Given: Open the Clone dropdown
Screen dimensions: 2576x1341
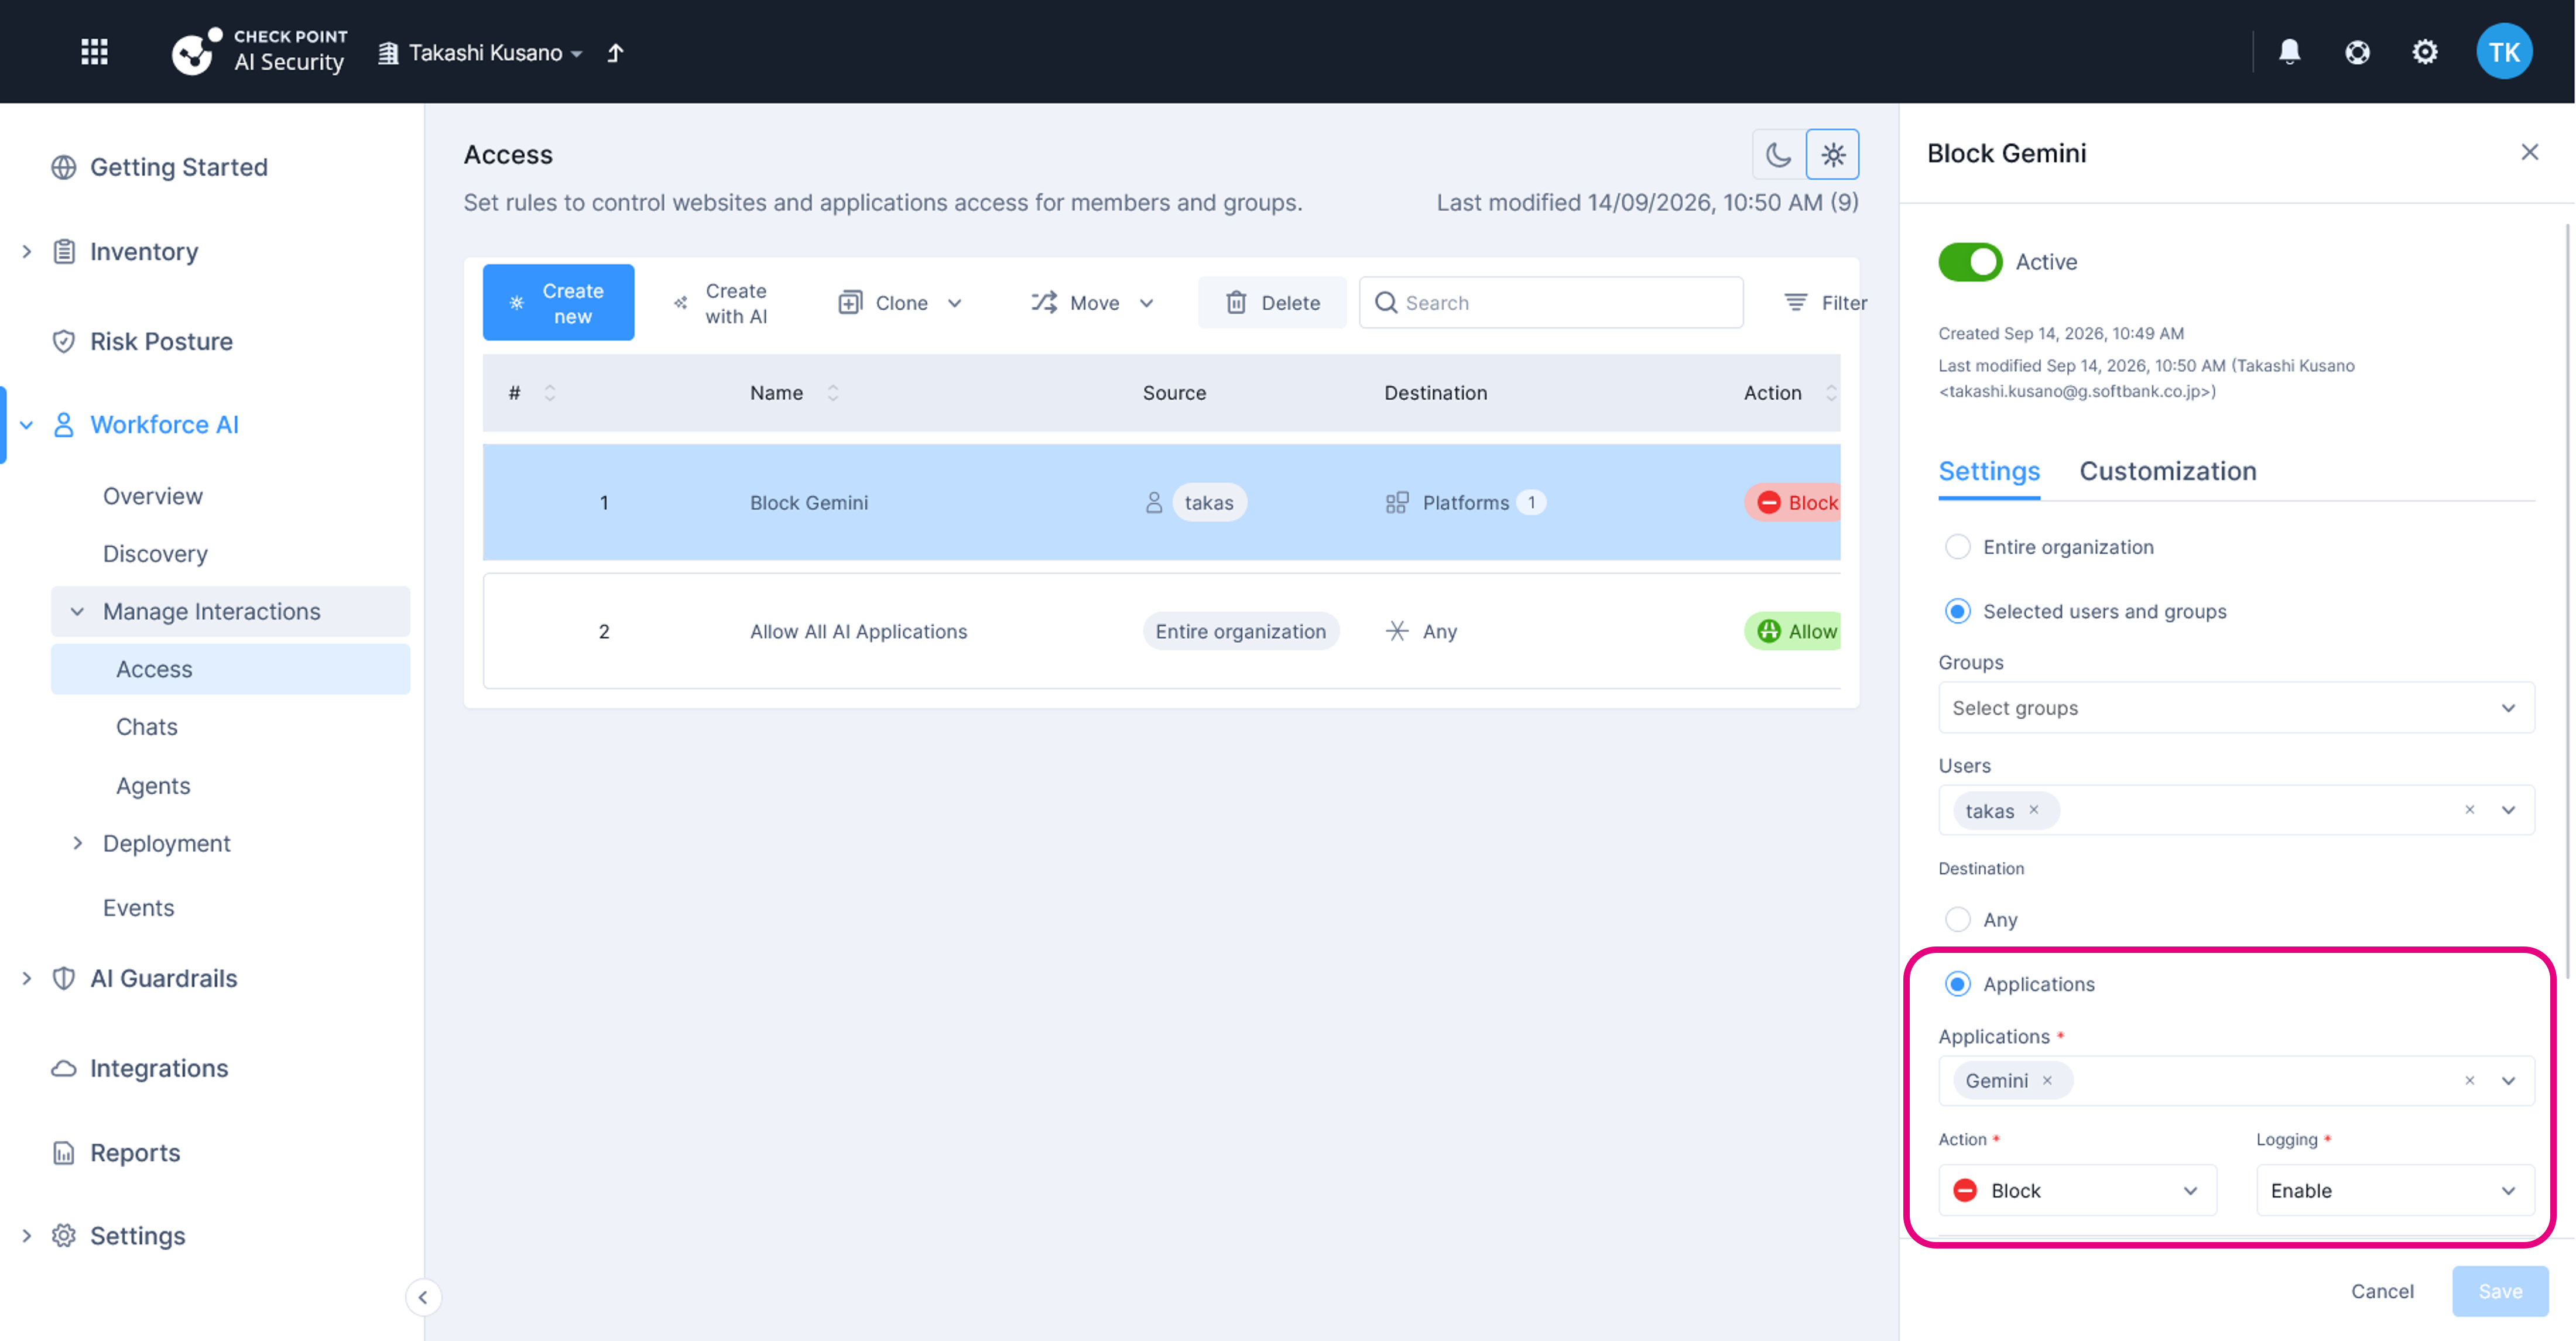Looking at the screenshot, I should point(900,302).
